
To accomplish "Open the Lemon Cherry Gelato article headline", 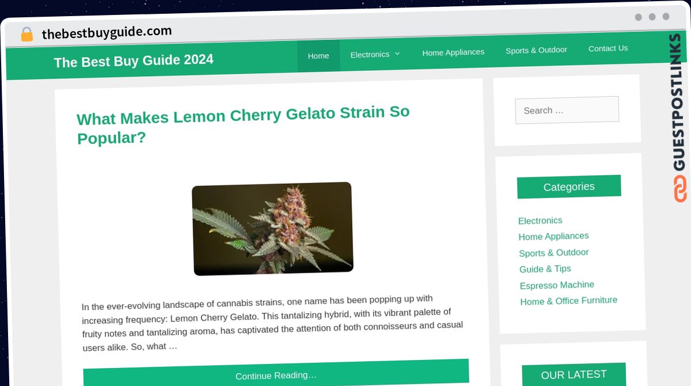I will [243, 124].
